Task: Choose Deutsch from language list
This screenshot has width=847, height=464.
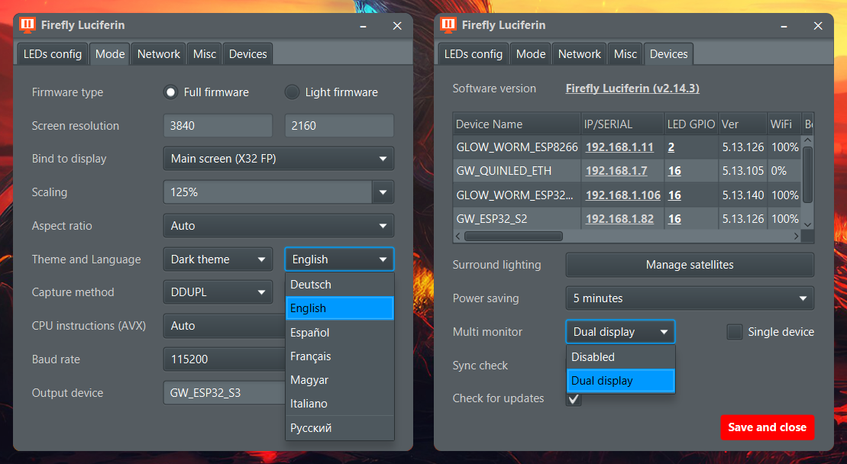Action: pos(339,285)
